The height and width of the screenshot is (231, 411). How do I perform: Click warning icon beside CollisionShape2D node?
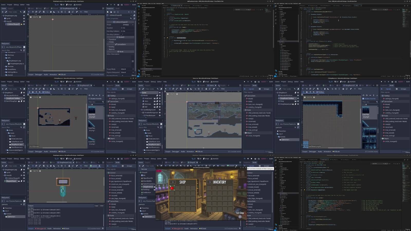pos(22,24)
